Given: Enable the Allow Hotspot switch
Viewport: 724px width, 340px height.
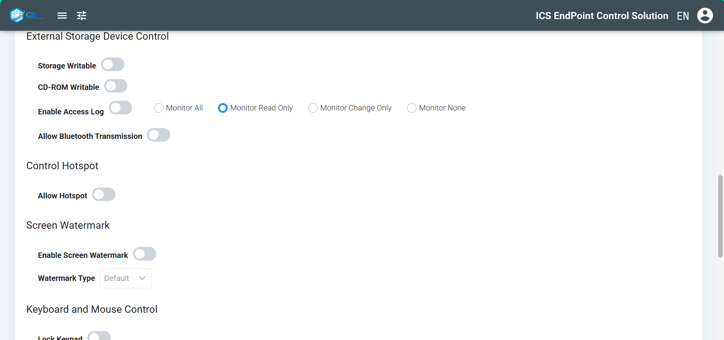Looking at the screenshot, I should click(x=104, y=195).
